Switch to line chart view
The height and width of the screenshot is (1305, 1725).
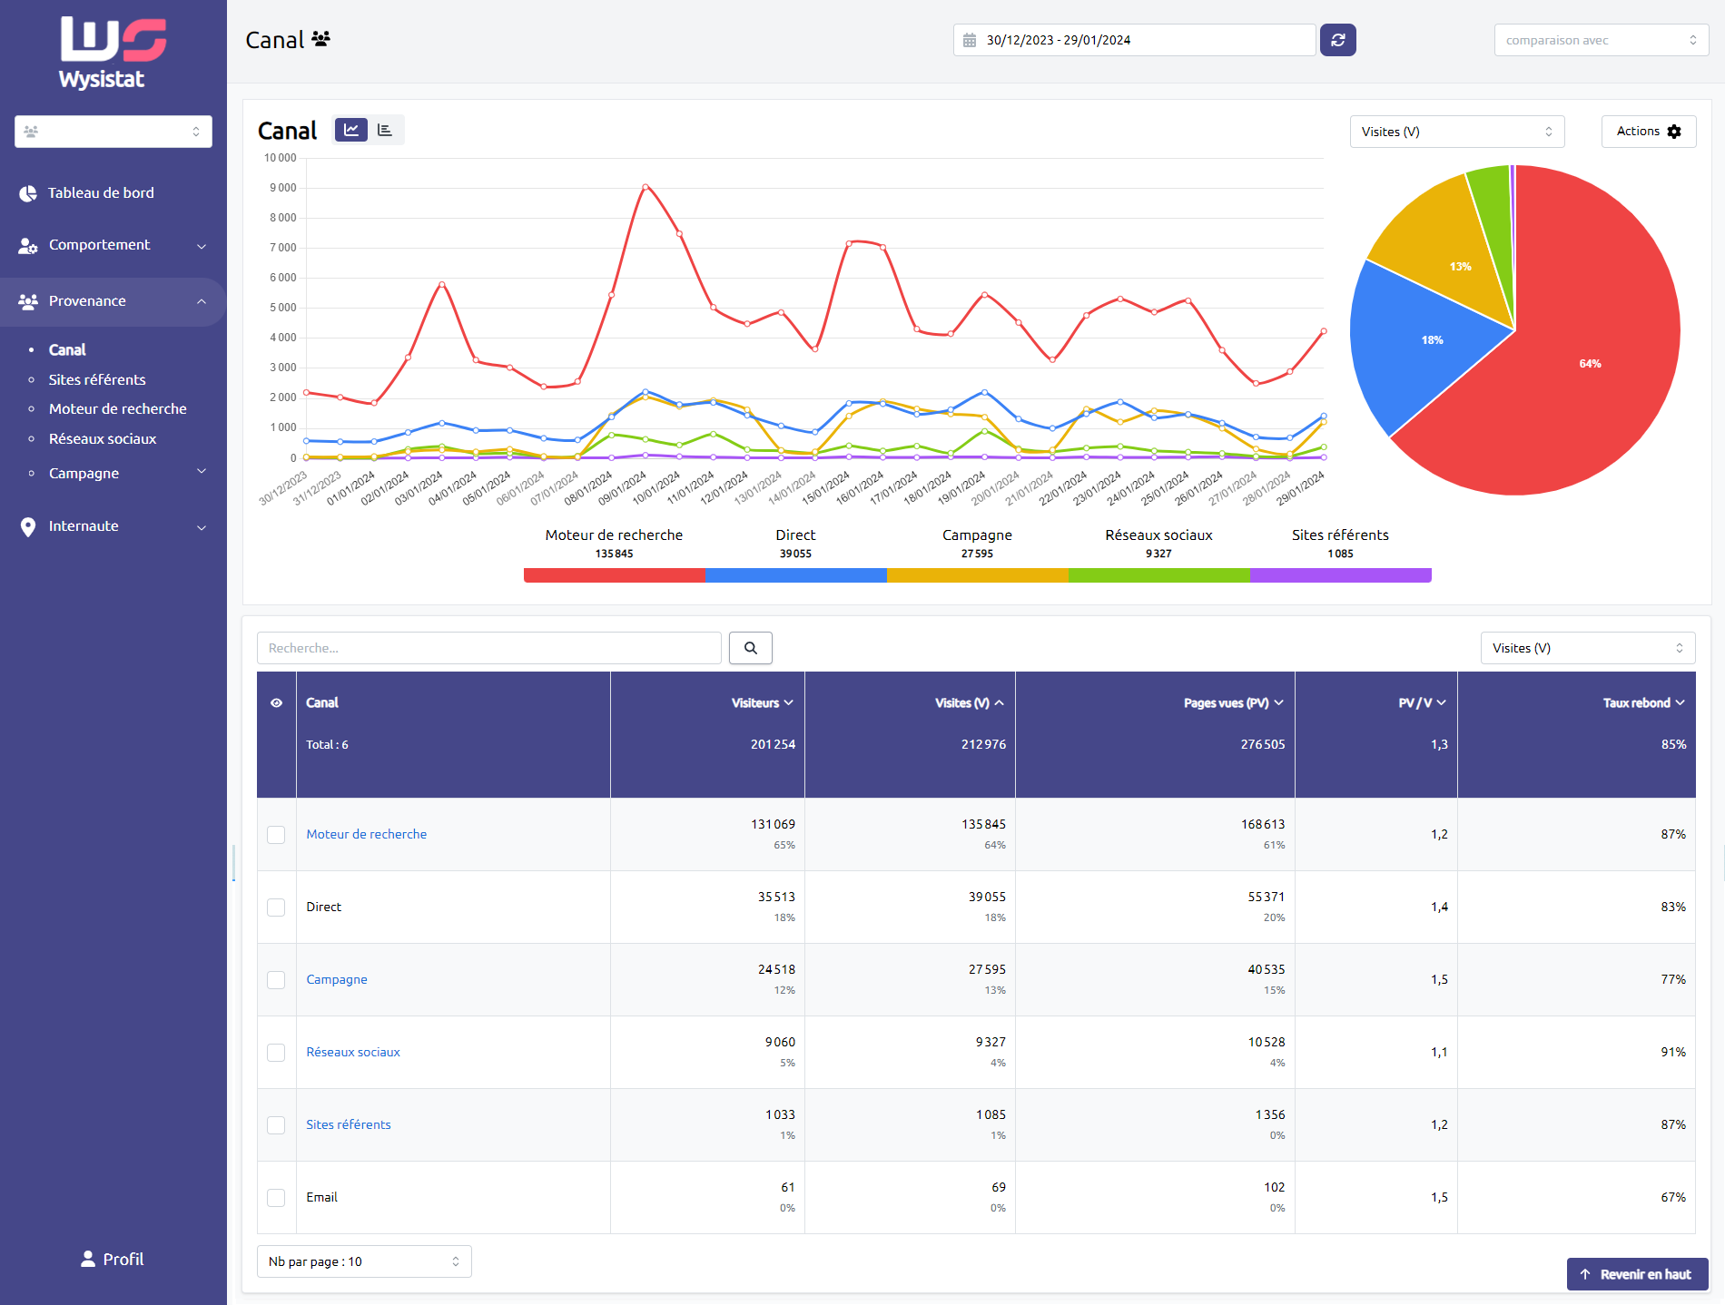pyautogui.click(x=351, y=131)
